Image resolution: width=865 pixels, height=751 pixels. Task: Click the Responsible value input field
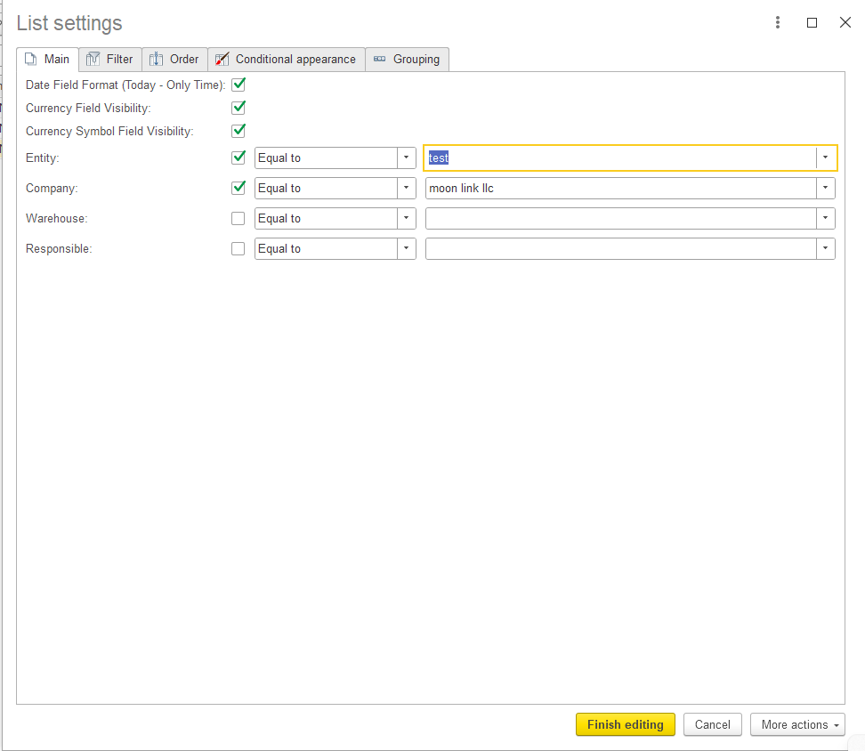coord(620,248)
